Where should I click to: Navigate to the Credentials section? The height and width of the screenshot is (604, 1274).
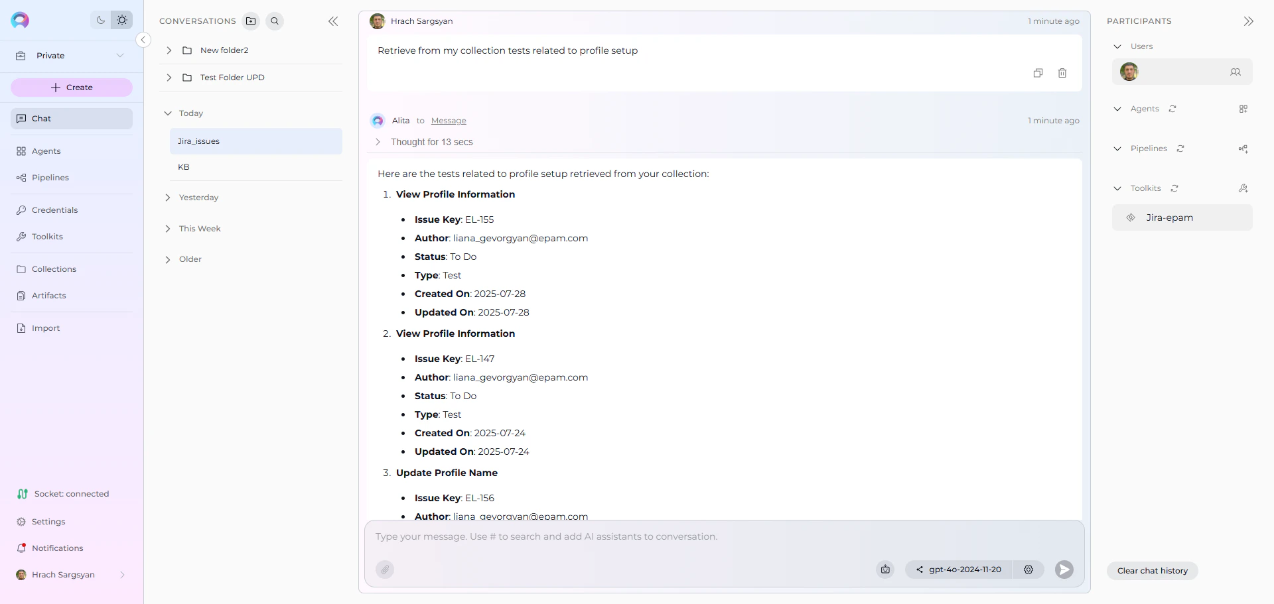click(56, 210)
